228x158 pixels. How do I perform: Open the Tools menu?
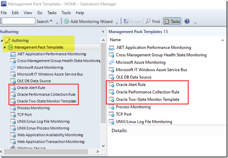[66, 13]
